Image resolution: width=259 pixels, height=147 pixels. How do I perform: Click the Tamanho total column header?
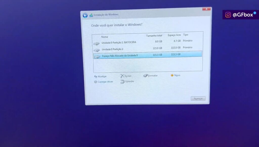[154, 36]
